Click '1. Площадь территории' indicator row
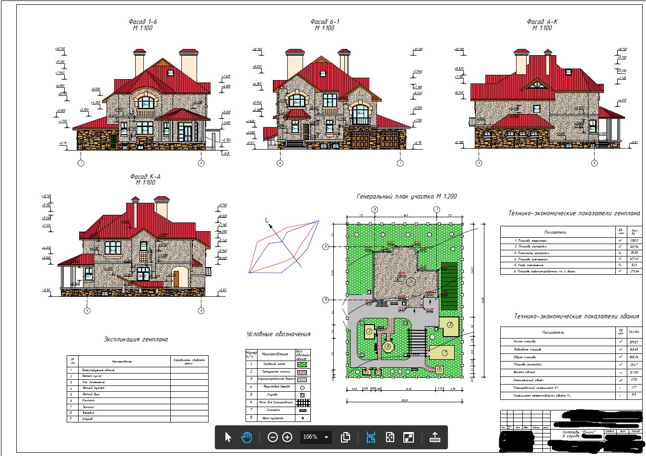 (x=570, y=240)
